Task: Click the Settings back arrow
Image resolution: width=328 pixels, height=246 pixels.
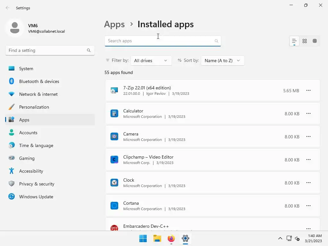Action: 8,8
